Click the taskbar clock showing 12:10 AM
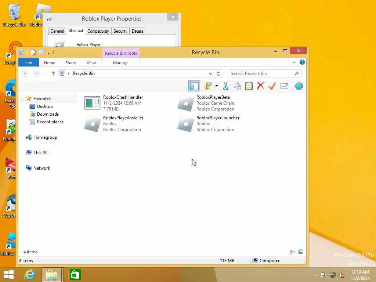Viewport: 376px width, 282px height. pos(360,275)
